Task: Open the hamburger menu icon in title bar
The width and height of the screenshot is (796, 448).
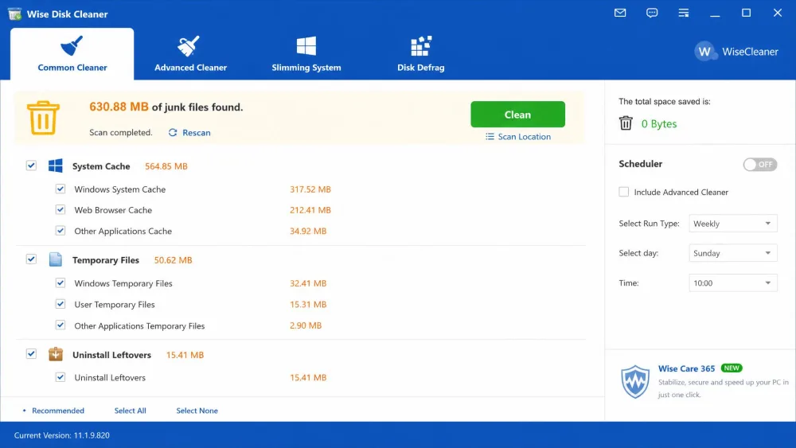Action: point(684,13)
